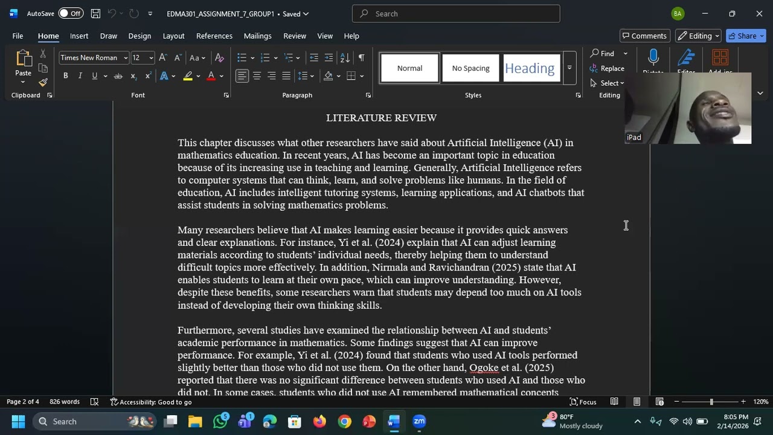Image resolution: width=773 pixels, height=435 pixels.
Task: Switch to Focus mode
Action: click(x=583, y=402)
